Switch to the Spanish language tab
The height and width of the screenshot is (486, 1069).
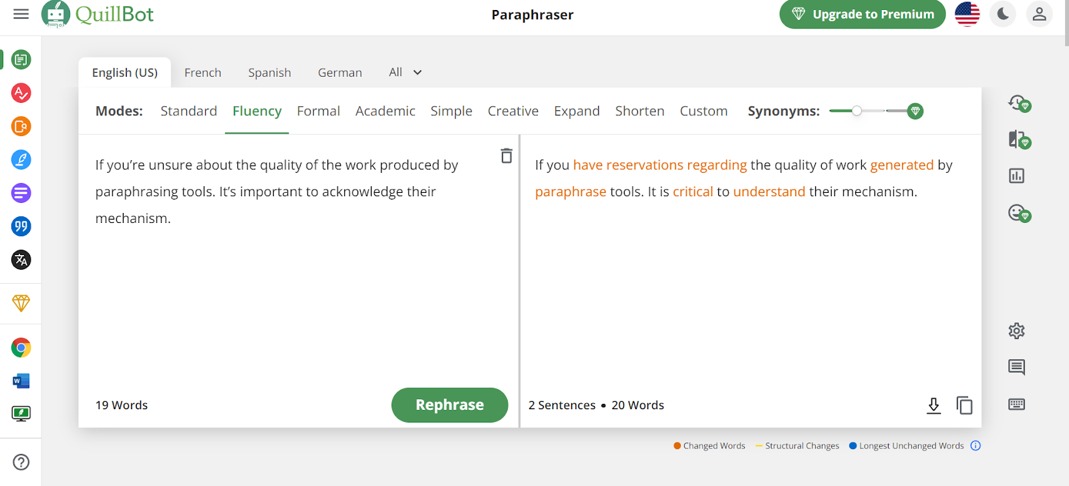269,72
